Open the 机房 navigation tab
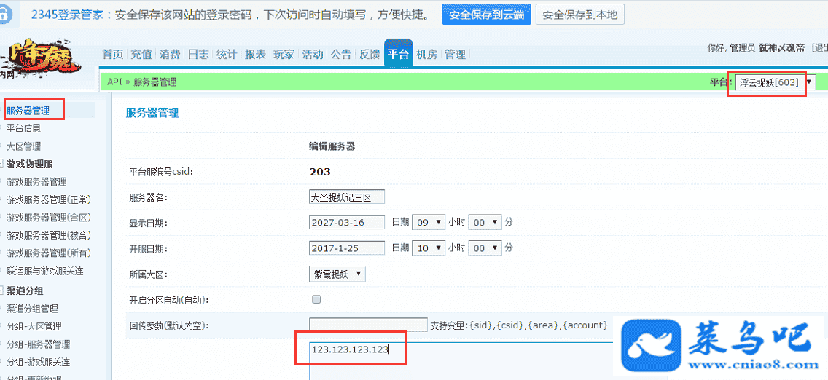 click(426, 55)
